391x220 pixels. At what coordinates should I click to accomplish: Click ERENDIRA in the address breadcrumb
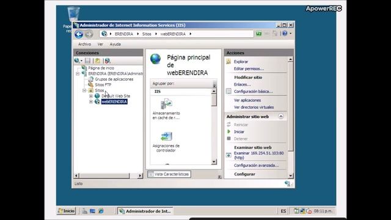tap(123, 34)
